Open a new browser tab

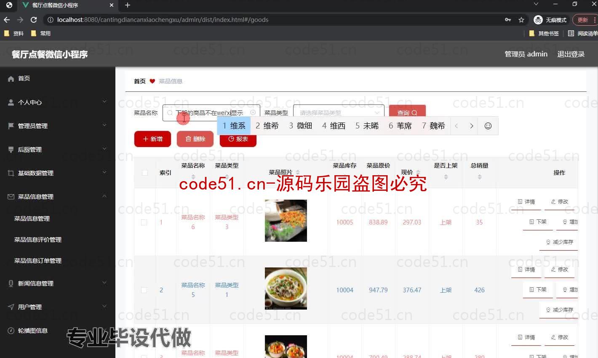(x=128, y=5)
